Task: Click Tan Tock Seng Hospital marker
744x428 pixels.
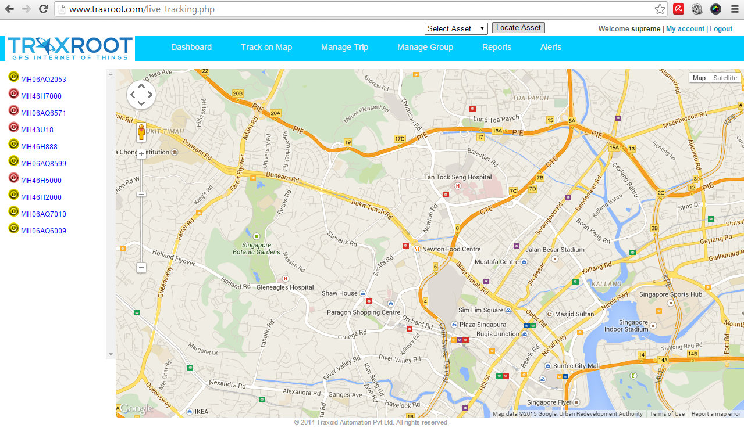Action: click(458, 186)
